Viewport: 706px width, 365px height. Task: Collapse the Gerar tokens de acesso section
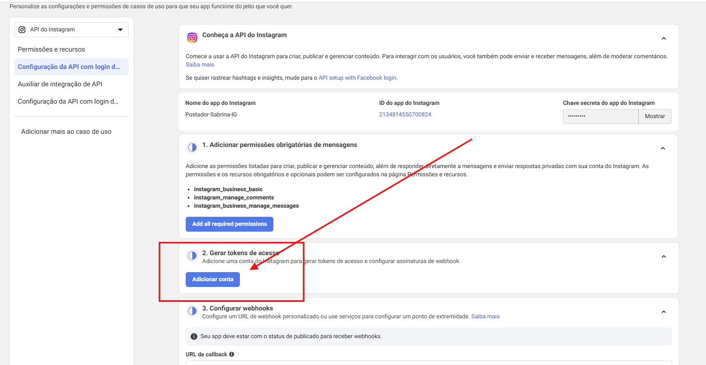coord(664,256)
